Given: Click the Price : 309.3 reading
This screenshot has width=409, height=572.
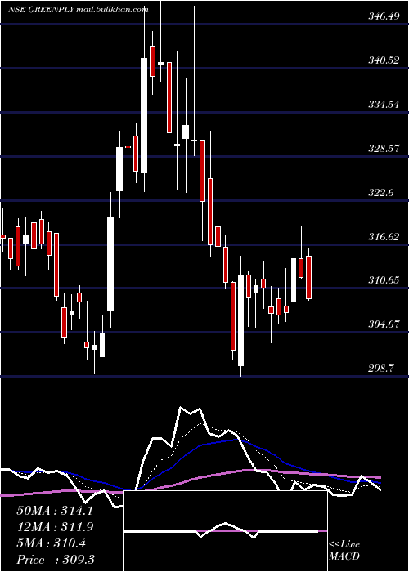Looking at the screenshot, I should tap(56, 560).
